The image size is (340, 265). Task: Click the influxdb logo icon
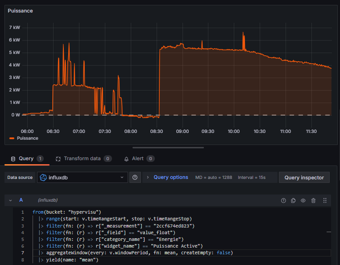43,177
